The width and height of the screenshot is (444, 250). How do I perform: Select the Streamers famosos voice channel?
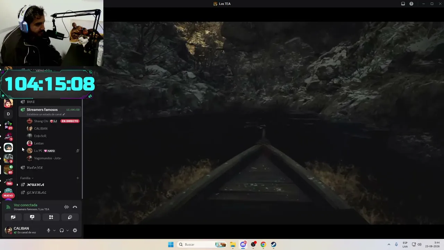(x=42, y=110)
